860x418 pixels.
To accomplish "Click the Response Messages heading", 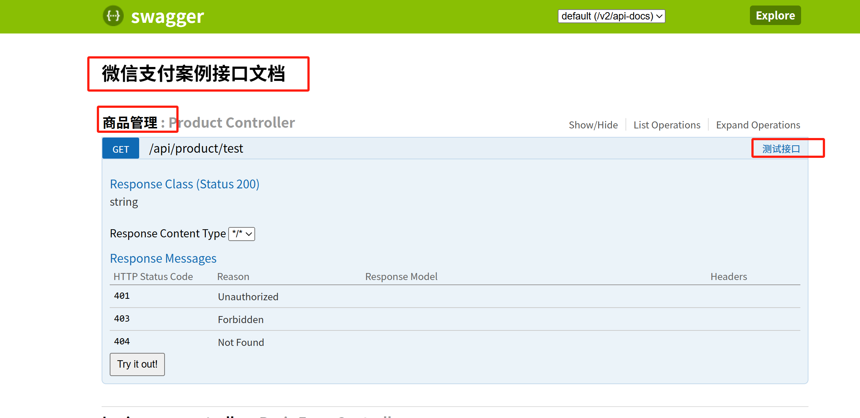I will tap(163, 258).
